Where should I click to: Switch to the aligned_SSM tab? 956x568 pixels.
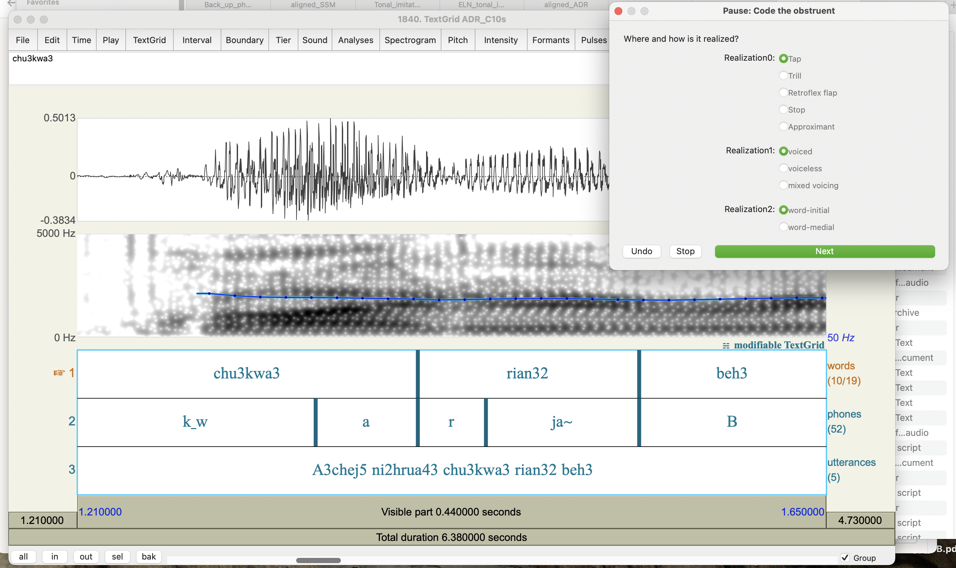[312, 5]
